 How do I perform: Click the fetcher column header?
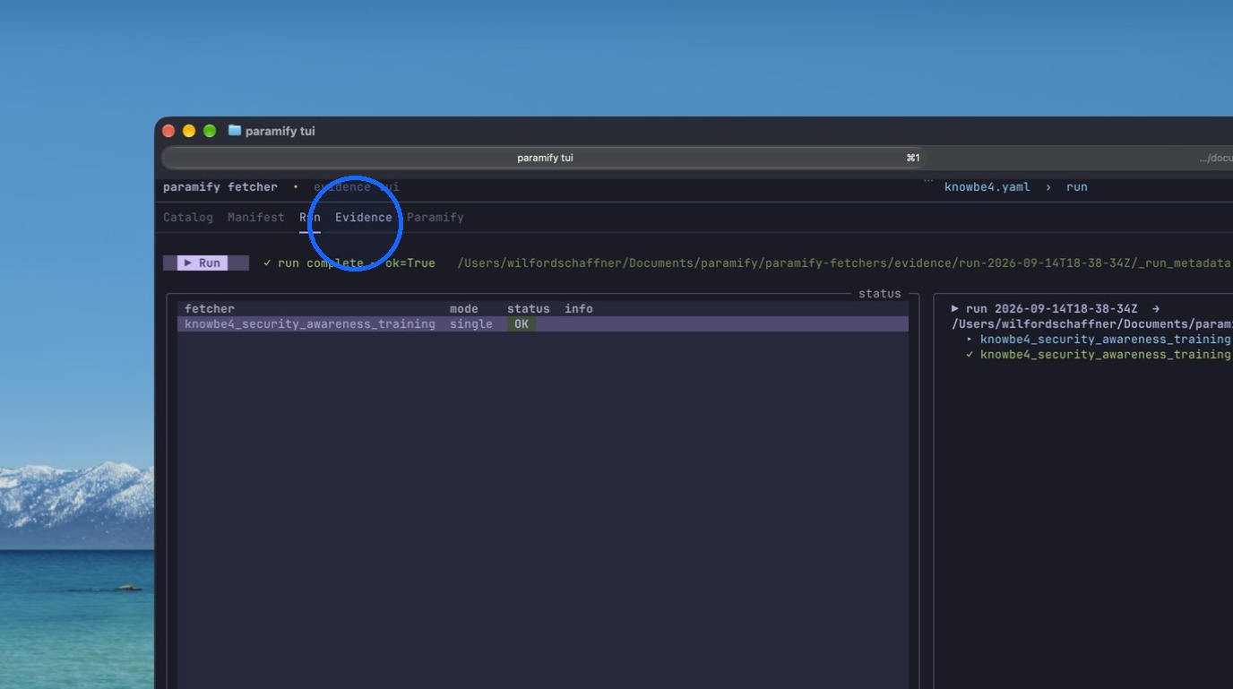(x=210, y=308)
